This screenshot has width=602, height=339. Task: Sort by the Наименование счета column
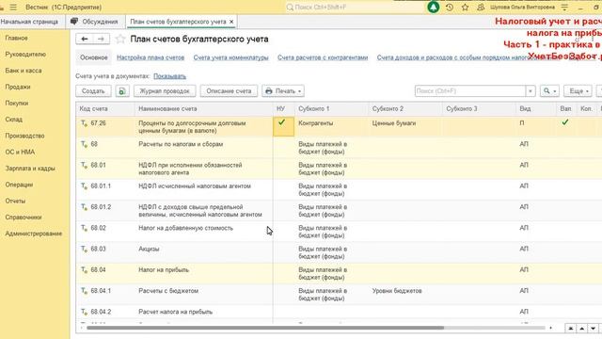204,109
